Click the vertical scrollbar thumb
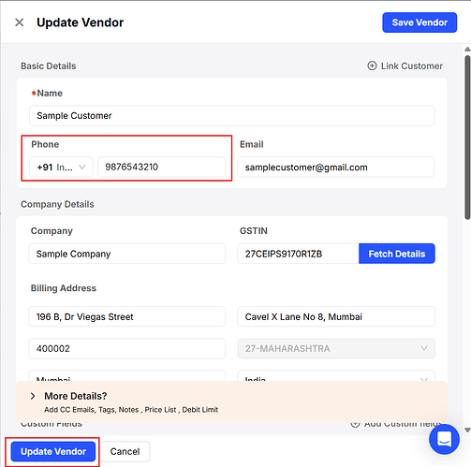Screen dimensions: 471x467 (x=467, y=138)
